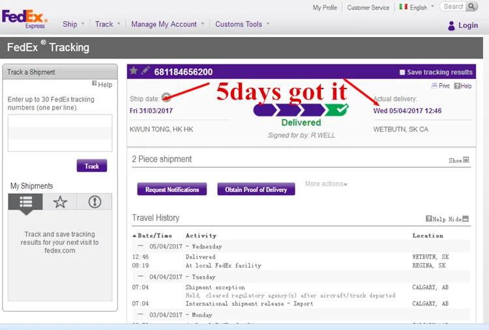This screenshot has height=330, width=489.
Task: Expand the More actions dropdown
Action: 326,184
